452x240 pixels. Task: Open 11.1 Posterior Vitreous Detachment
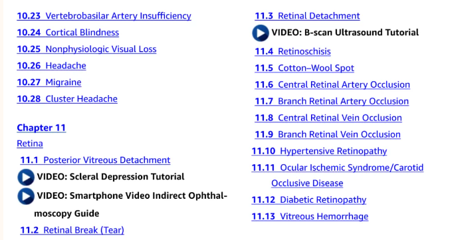pyautogui.click(x=95, y=160)
